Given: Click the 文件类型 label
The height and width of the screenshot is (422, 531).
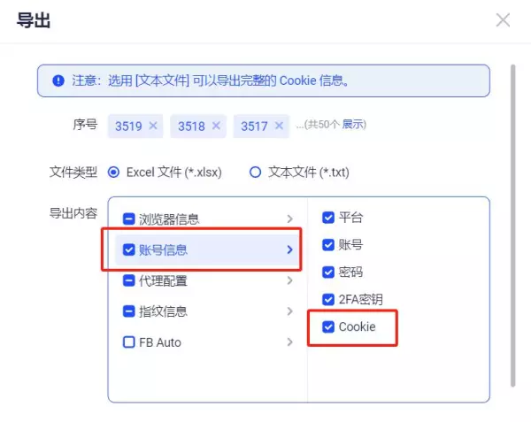Looking at the screenshot, I should [73, 173].
